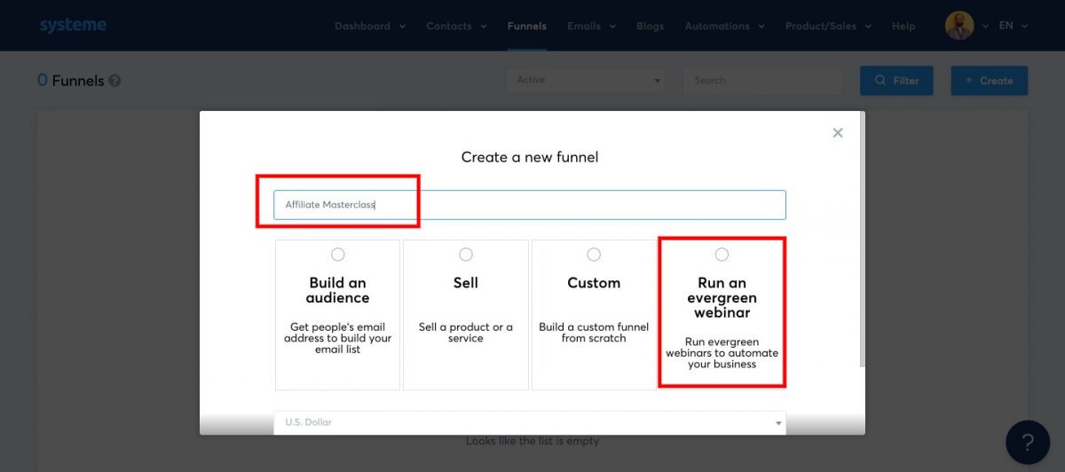Click the funnel name input field
This screenshot has height=472, width=1065.
pyautogui.click(x=529, y=205)
